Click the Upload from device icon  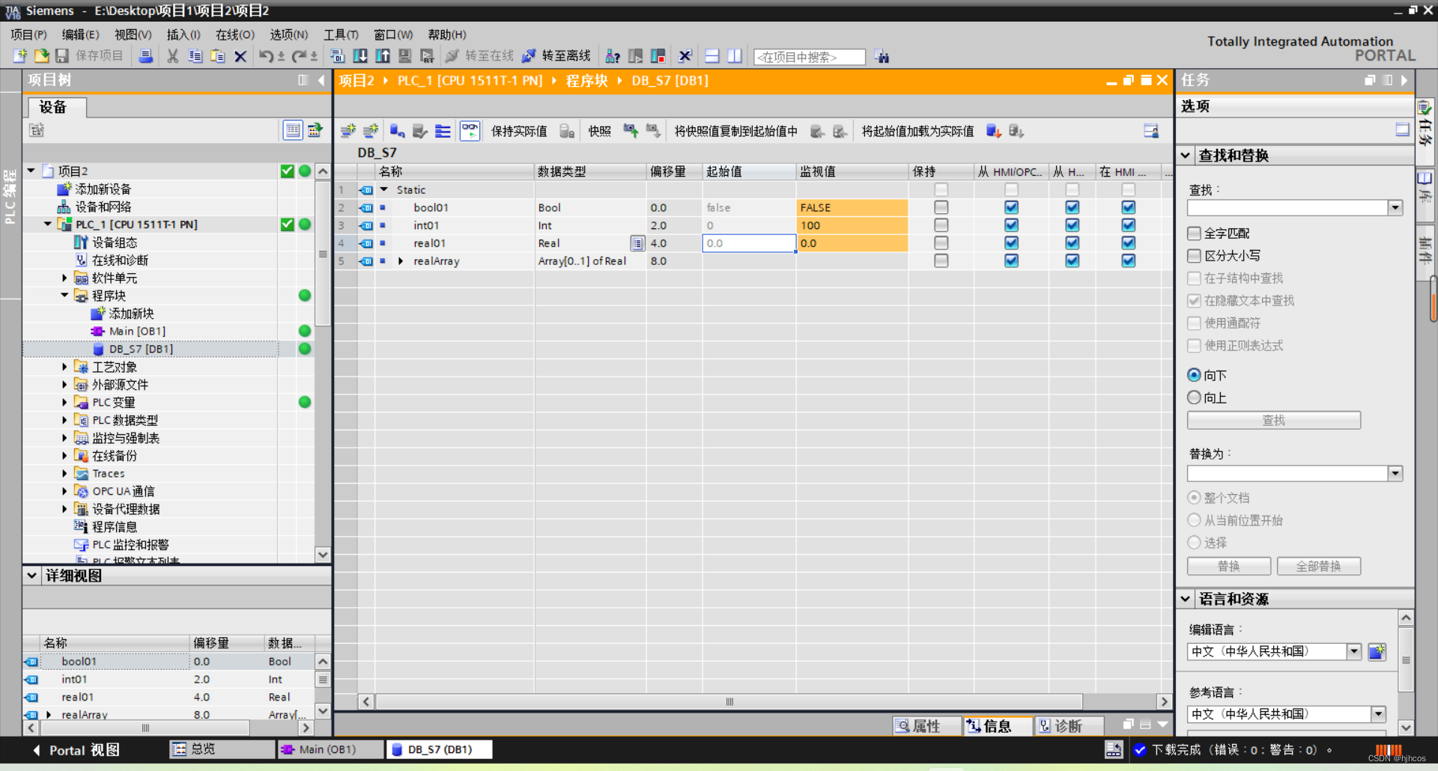[383, 56]
